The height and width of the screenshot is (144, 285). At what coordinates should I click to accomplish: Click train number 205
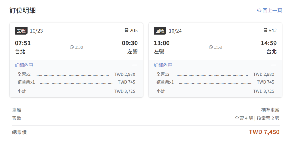pyautogui.click(x=134, y=31)
